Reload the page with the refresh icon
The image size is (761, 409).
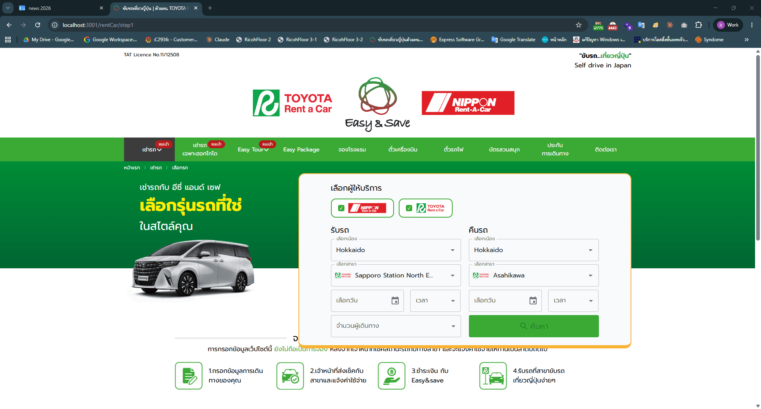[38, 25]
